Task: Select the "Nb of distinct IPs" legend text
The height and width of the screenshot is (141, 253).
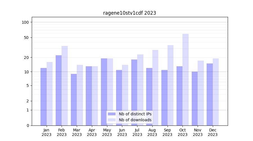Action: 135,114
